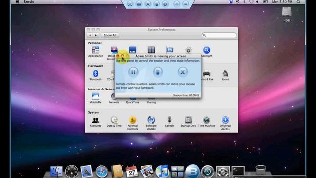Launch Mail from the Dock
The height and width of the screenshot is (178, 316).
click(86, 171)
